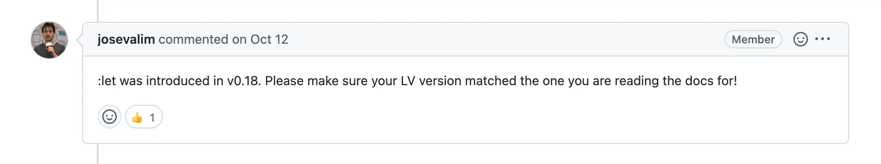Click the vertical timeline line below the comment

point(98,154)
